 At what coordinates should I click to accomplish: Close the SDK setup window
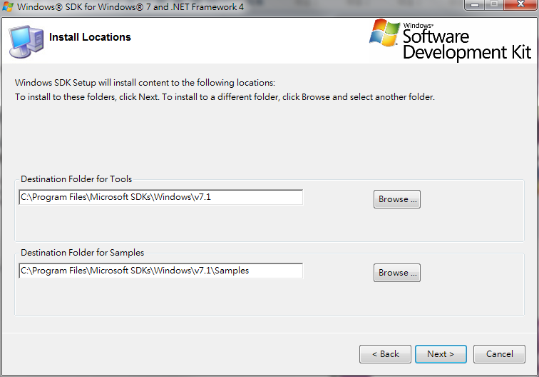click(520, 5)
